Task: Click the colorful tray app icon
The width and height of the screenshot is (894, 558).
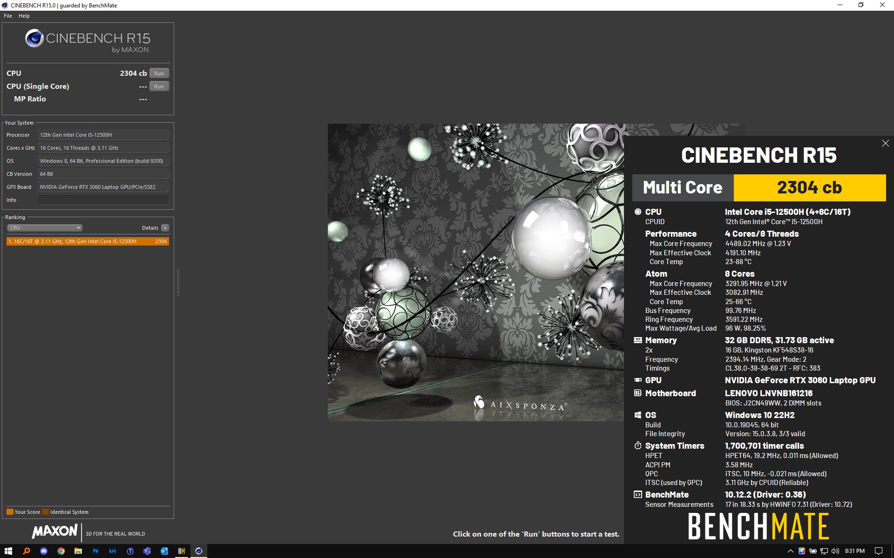Action: 801,551
